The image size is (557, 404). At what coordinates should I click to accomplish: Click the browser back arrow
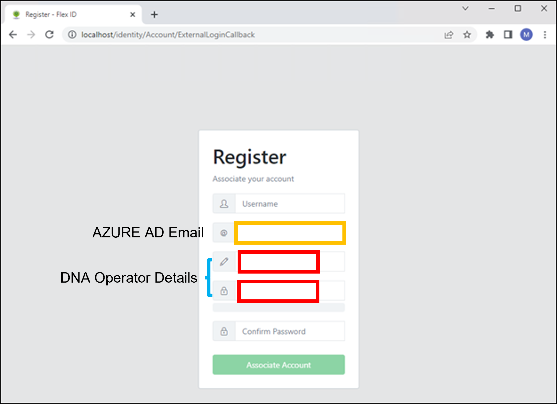click(x=13, y=35)
